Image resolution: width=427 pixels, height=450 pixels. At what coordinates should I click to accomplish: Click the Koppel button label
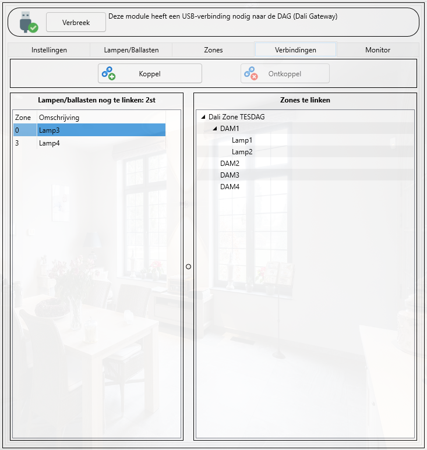point(150,74)
